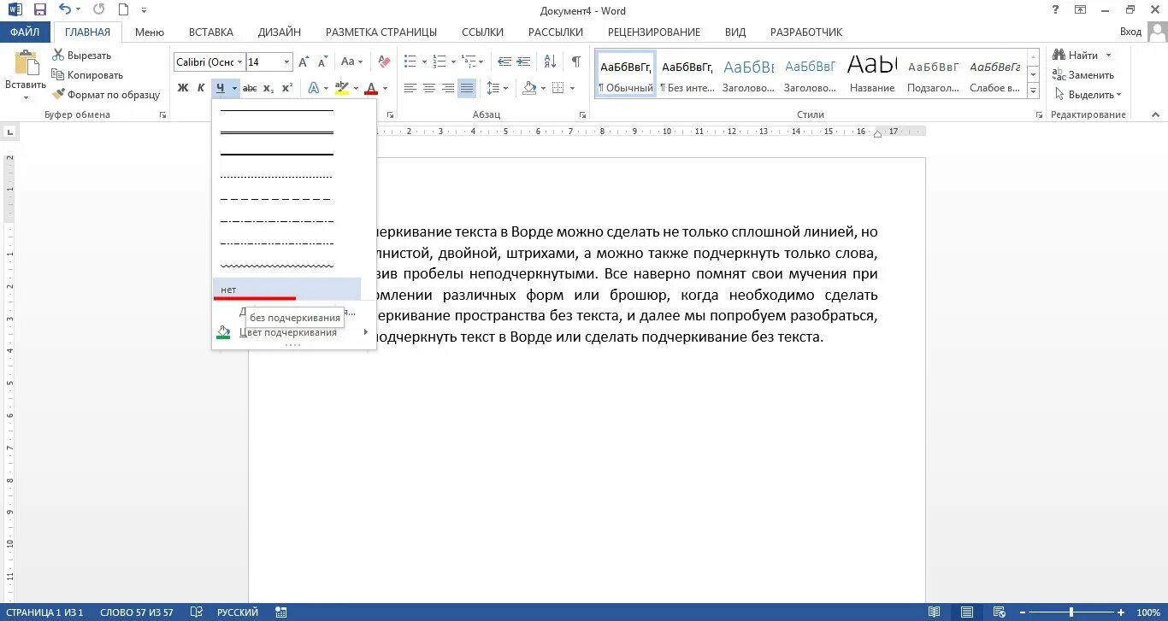Click the Increase Indent icon
Viewport: 1168px width, 621px height.
pos(523,62)
